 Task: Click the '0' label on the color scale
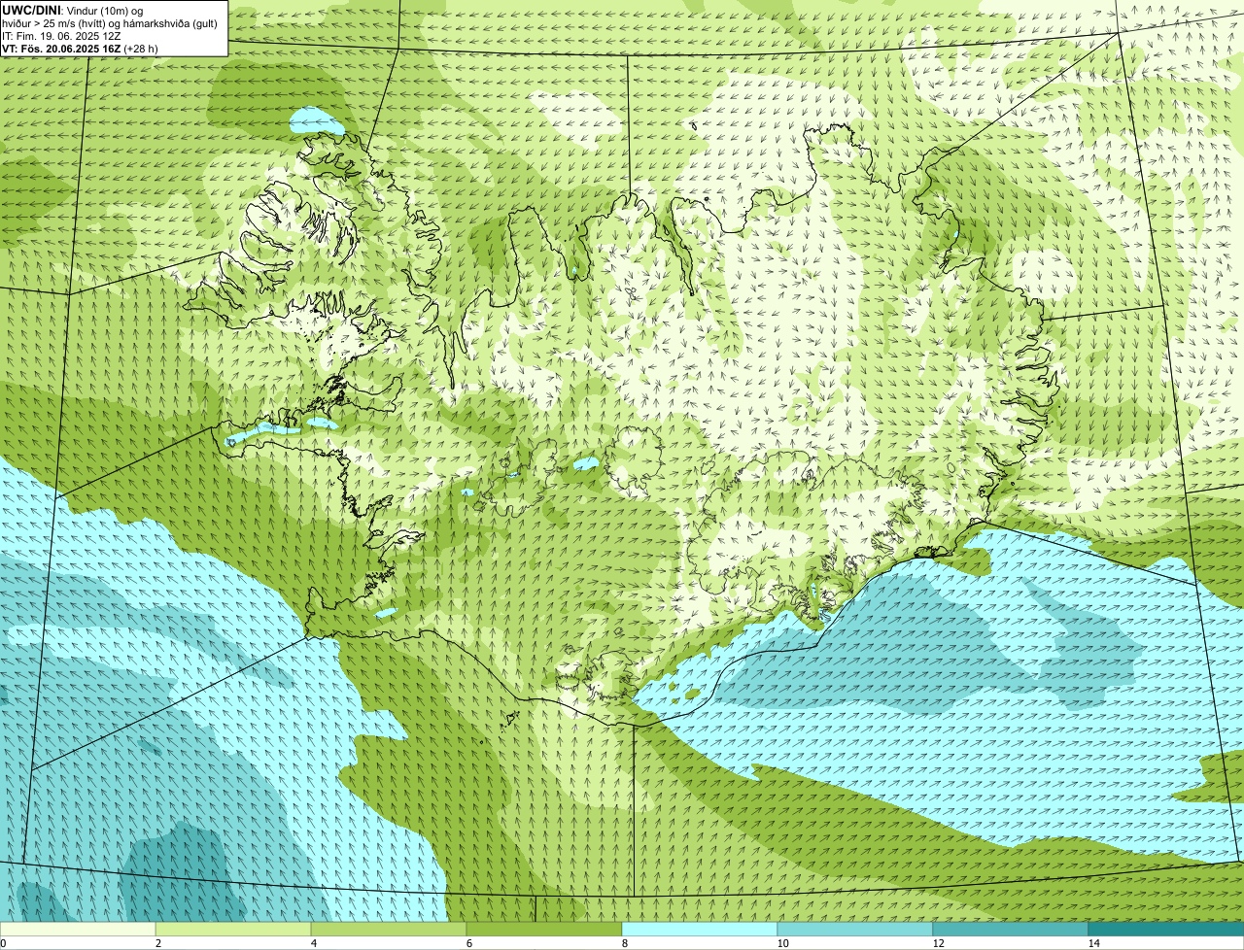click(x=3, y=943)
